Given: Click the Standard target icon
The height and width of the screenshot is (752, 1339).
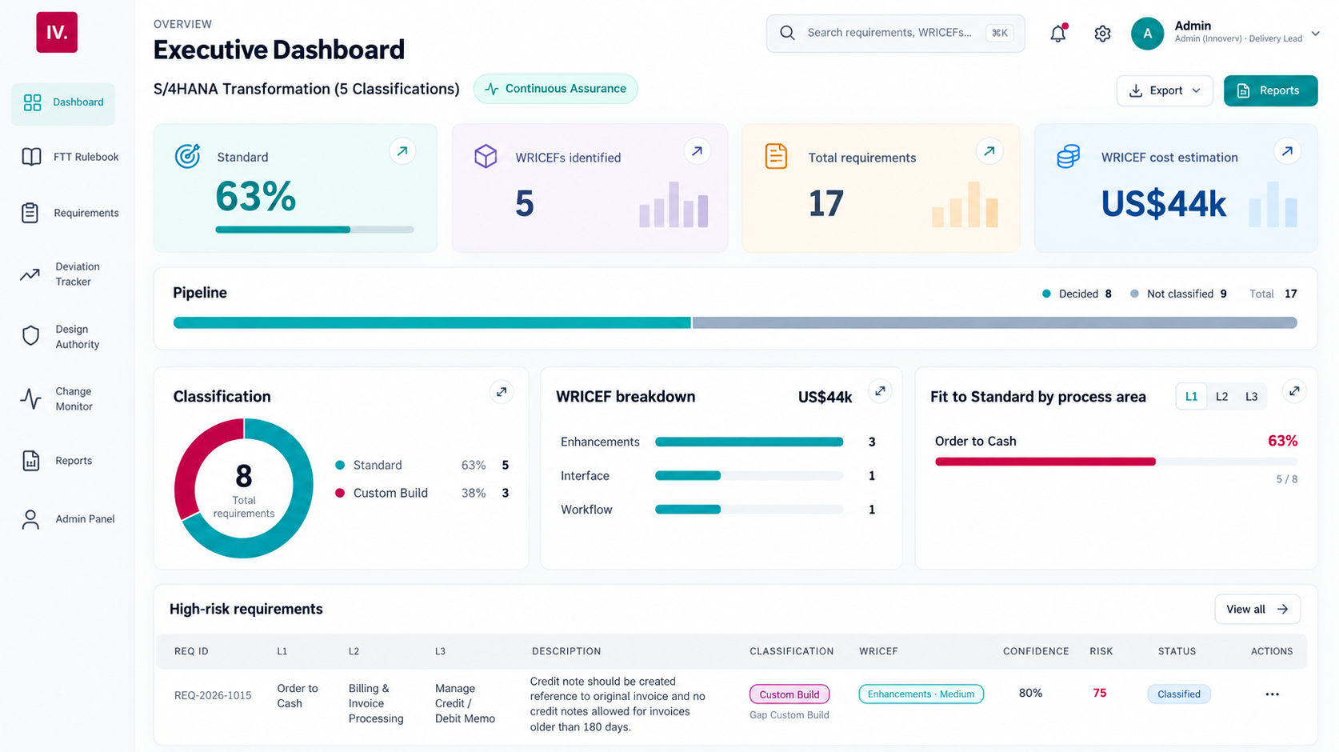Looking at the screenshot, I should (x=187, y=156).
